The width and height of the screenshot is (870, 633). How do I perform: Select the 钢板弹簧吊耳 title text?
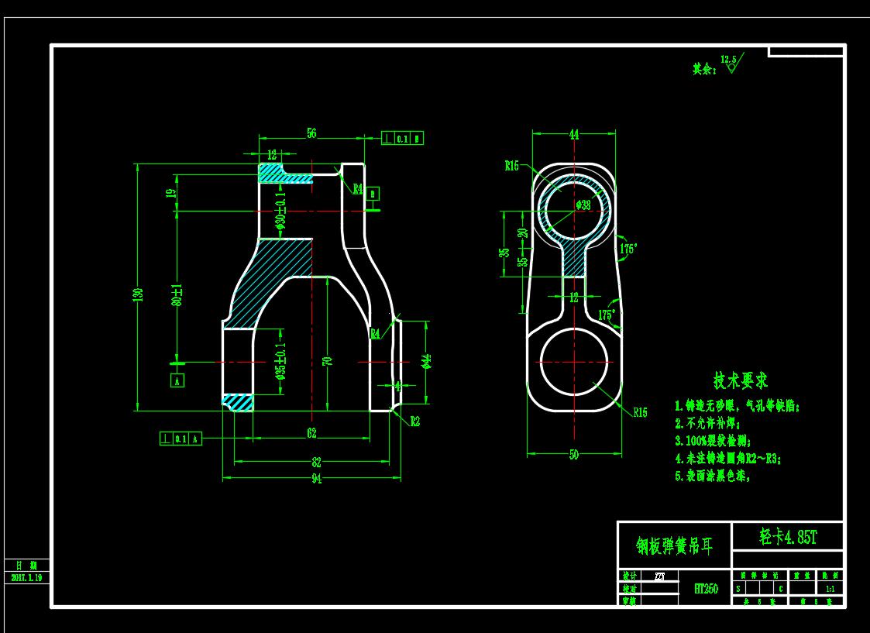[x=673, y=546]
